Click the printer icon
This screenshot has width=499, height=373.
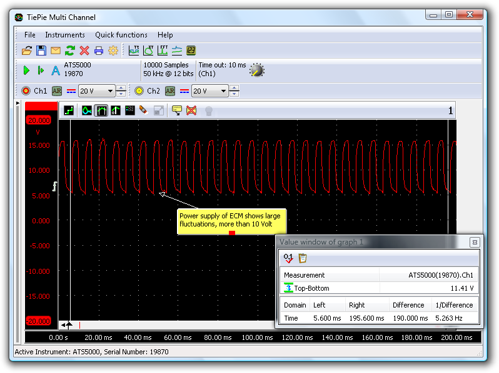[99, 51]
